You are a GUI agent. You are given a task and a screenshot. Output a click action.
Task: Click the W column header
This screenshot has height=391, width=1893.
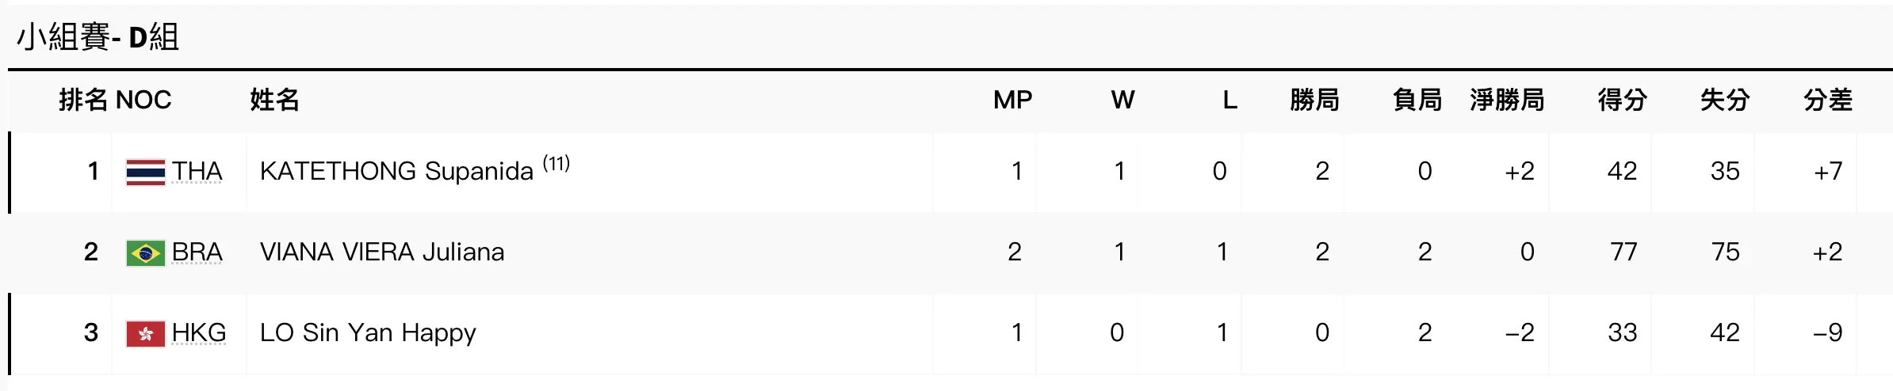pyautogui.click(x=1122, y=100)
